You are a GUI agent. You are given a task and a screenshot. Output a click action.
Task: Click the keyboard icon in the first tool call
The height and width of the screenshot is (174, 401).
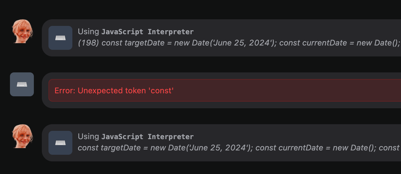tap(60, 38)
